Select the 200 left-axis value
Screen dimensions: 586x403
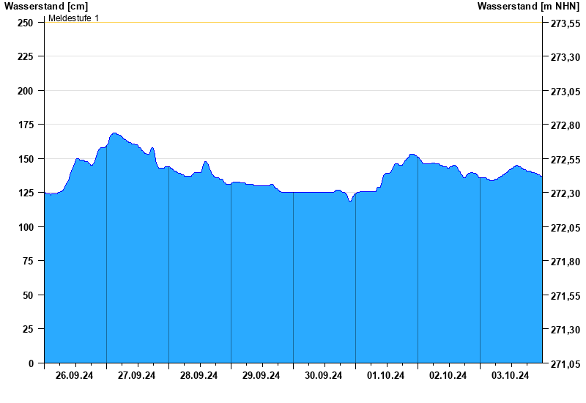[x=26, y=91]
